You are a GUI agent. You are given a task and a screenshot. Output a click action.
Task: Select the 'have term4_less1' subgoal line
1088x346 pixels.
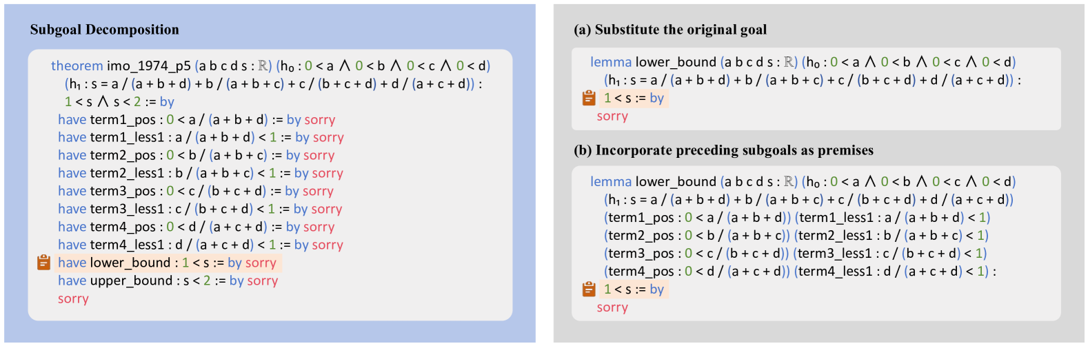(x=200, y=245)
